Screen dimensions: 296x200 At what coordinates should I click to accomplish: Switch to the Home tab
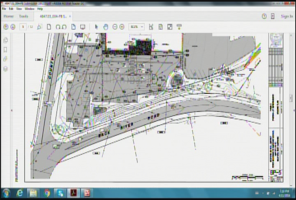9,16
